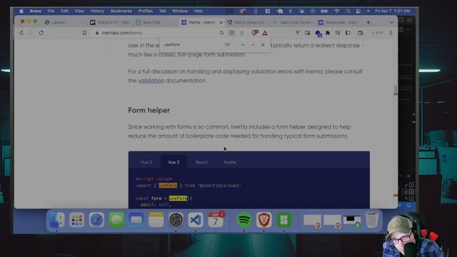Open the View menu
This screenshot has width=457, height=257.
click(79, 11)
